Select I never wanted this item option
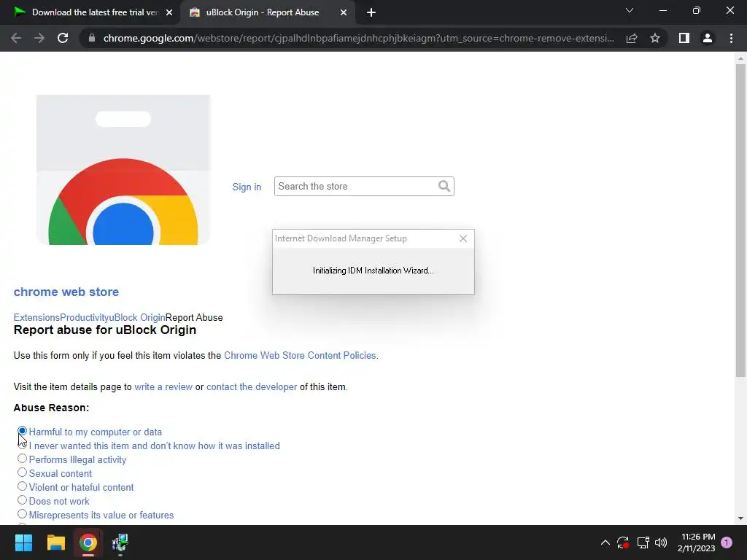Image resolution: width=747 pixels, height=560 pixels. coord(22,445)
